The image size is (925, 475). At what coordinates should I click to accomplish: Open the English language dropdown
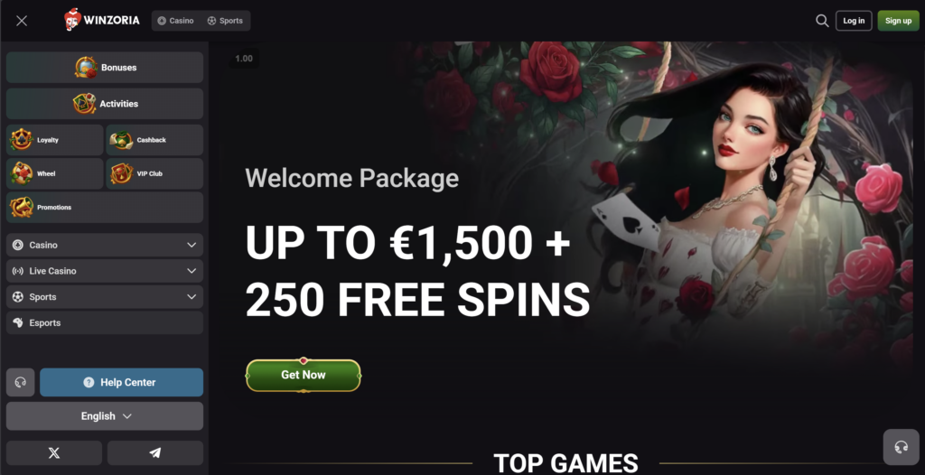(x=105, y=416)
